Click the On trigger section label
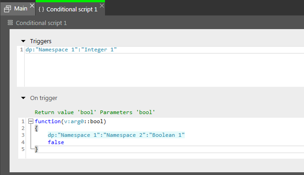304x175 pixels. coord(44,98)
